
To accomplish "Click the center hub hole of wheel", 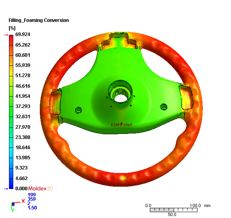I will pyautogui.click(x=121, y=98).
